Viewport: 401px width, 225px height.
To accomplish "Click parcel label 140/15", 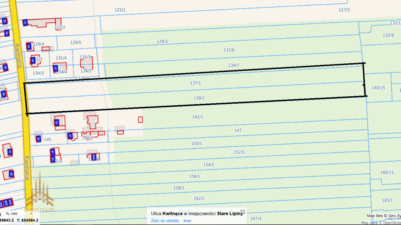I will point(378,88).
